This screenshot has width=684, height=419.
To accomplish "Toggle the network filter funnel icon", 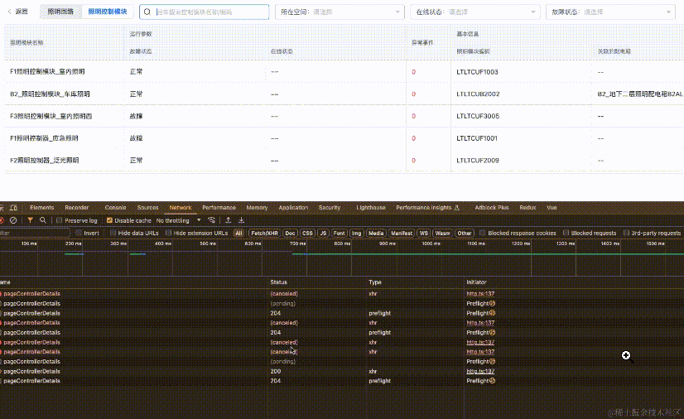I will click(30, 220).
